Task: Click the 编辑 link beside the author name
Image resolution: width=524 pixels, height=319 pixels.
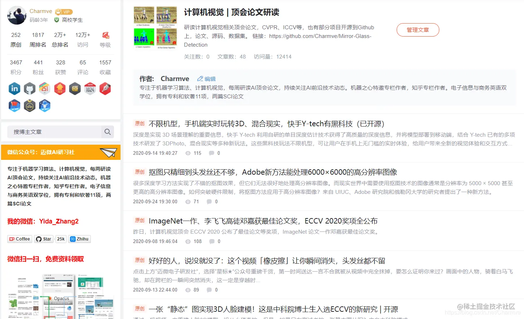Action: [x=206, y=78]
